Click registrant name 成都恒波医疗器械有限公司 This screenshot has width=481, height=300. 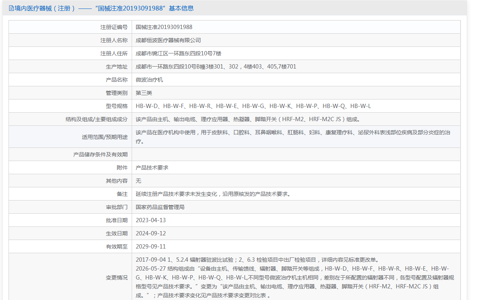(168, 40)
